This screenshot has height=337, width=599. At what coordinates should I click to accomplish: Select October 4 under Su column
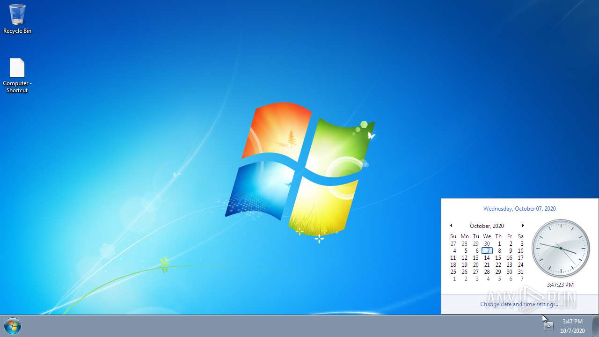pos(453,251)
